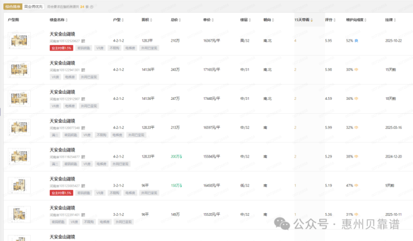Open the 天安金山湖境 listing priced 149万
The height and width of the screenshot is (241, 413).
62,208
